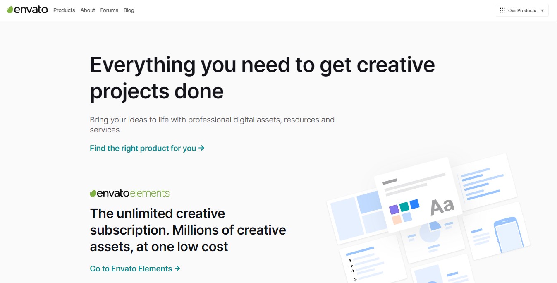
Task: Click the Envato logo in header
Action: (x=27, y=10)
